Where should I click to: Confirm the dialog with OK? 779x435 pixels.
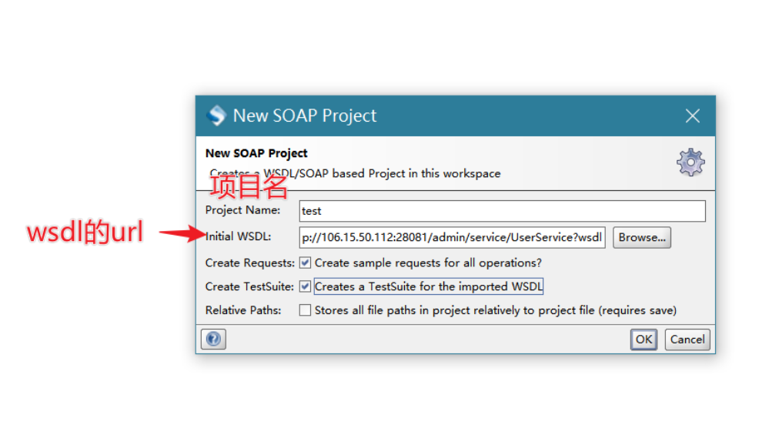(644, 340)
